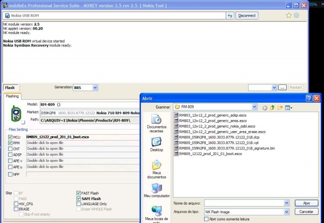324x223 pixels.
Task: Expand the Examinar folder dropdown
Action: click(x=254, y=107)
